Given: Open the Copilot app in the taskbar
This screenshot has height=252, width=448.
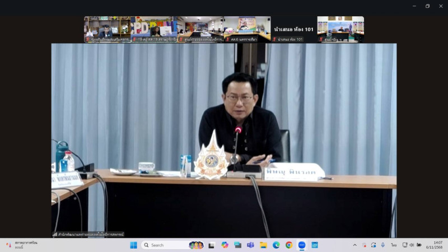Looking at the screenshot, I should (x=225, y=245).
